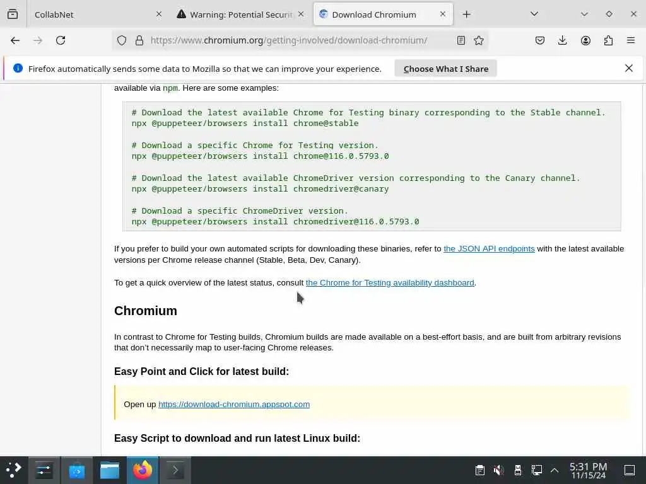Click the chrome@116.0.5793.0 install command
This screenshot has height=484, width=646.
260,156
